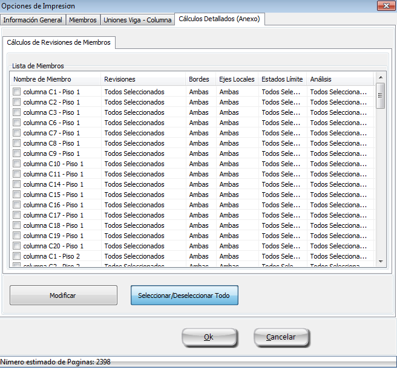The height and width of the screenshot is (368, 397).
Task: Close the Opciones de Impresión dialog
Action: [x=384, y=5]
